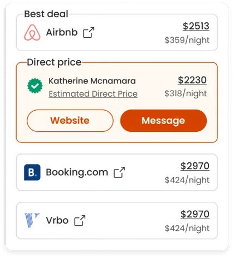Click the Message button
Viewport: 234px width, 258px height.
point(163,121)
